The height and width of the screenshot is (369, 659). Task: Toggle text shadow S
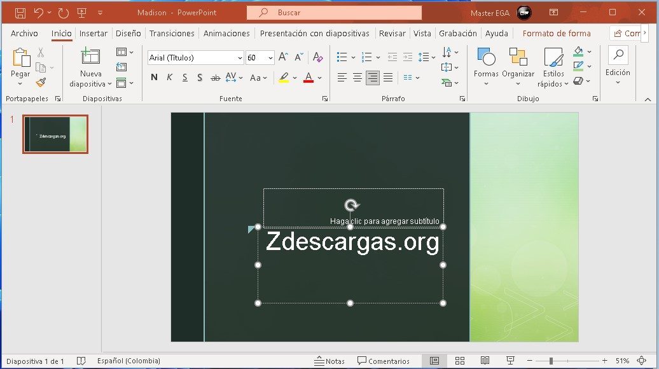tap(200, 78)
